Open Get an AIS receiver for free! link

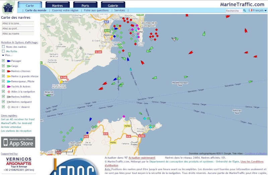click(x=18, y=119)
